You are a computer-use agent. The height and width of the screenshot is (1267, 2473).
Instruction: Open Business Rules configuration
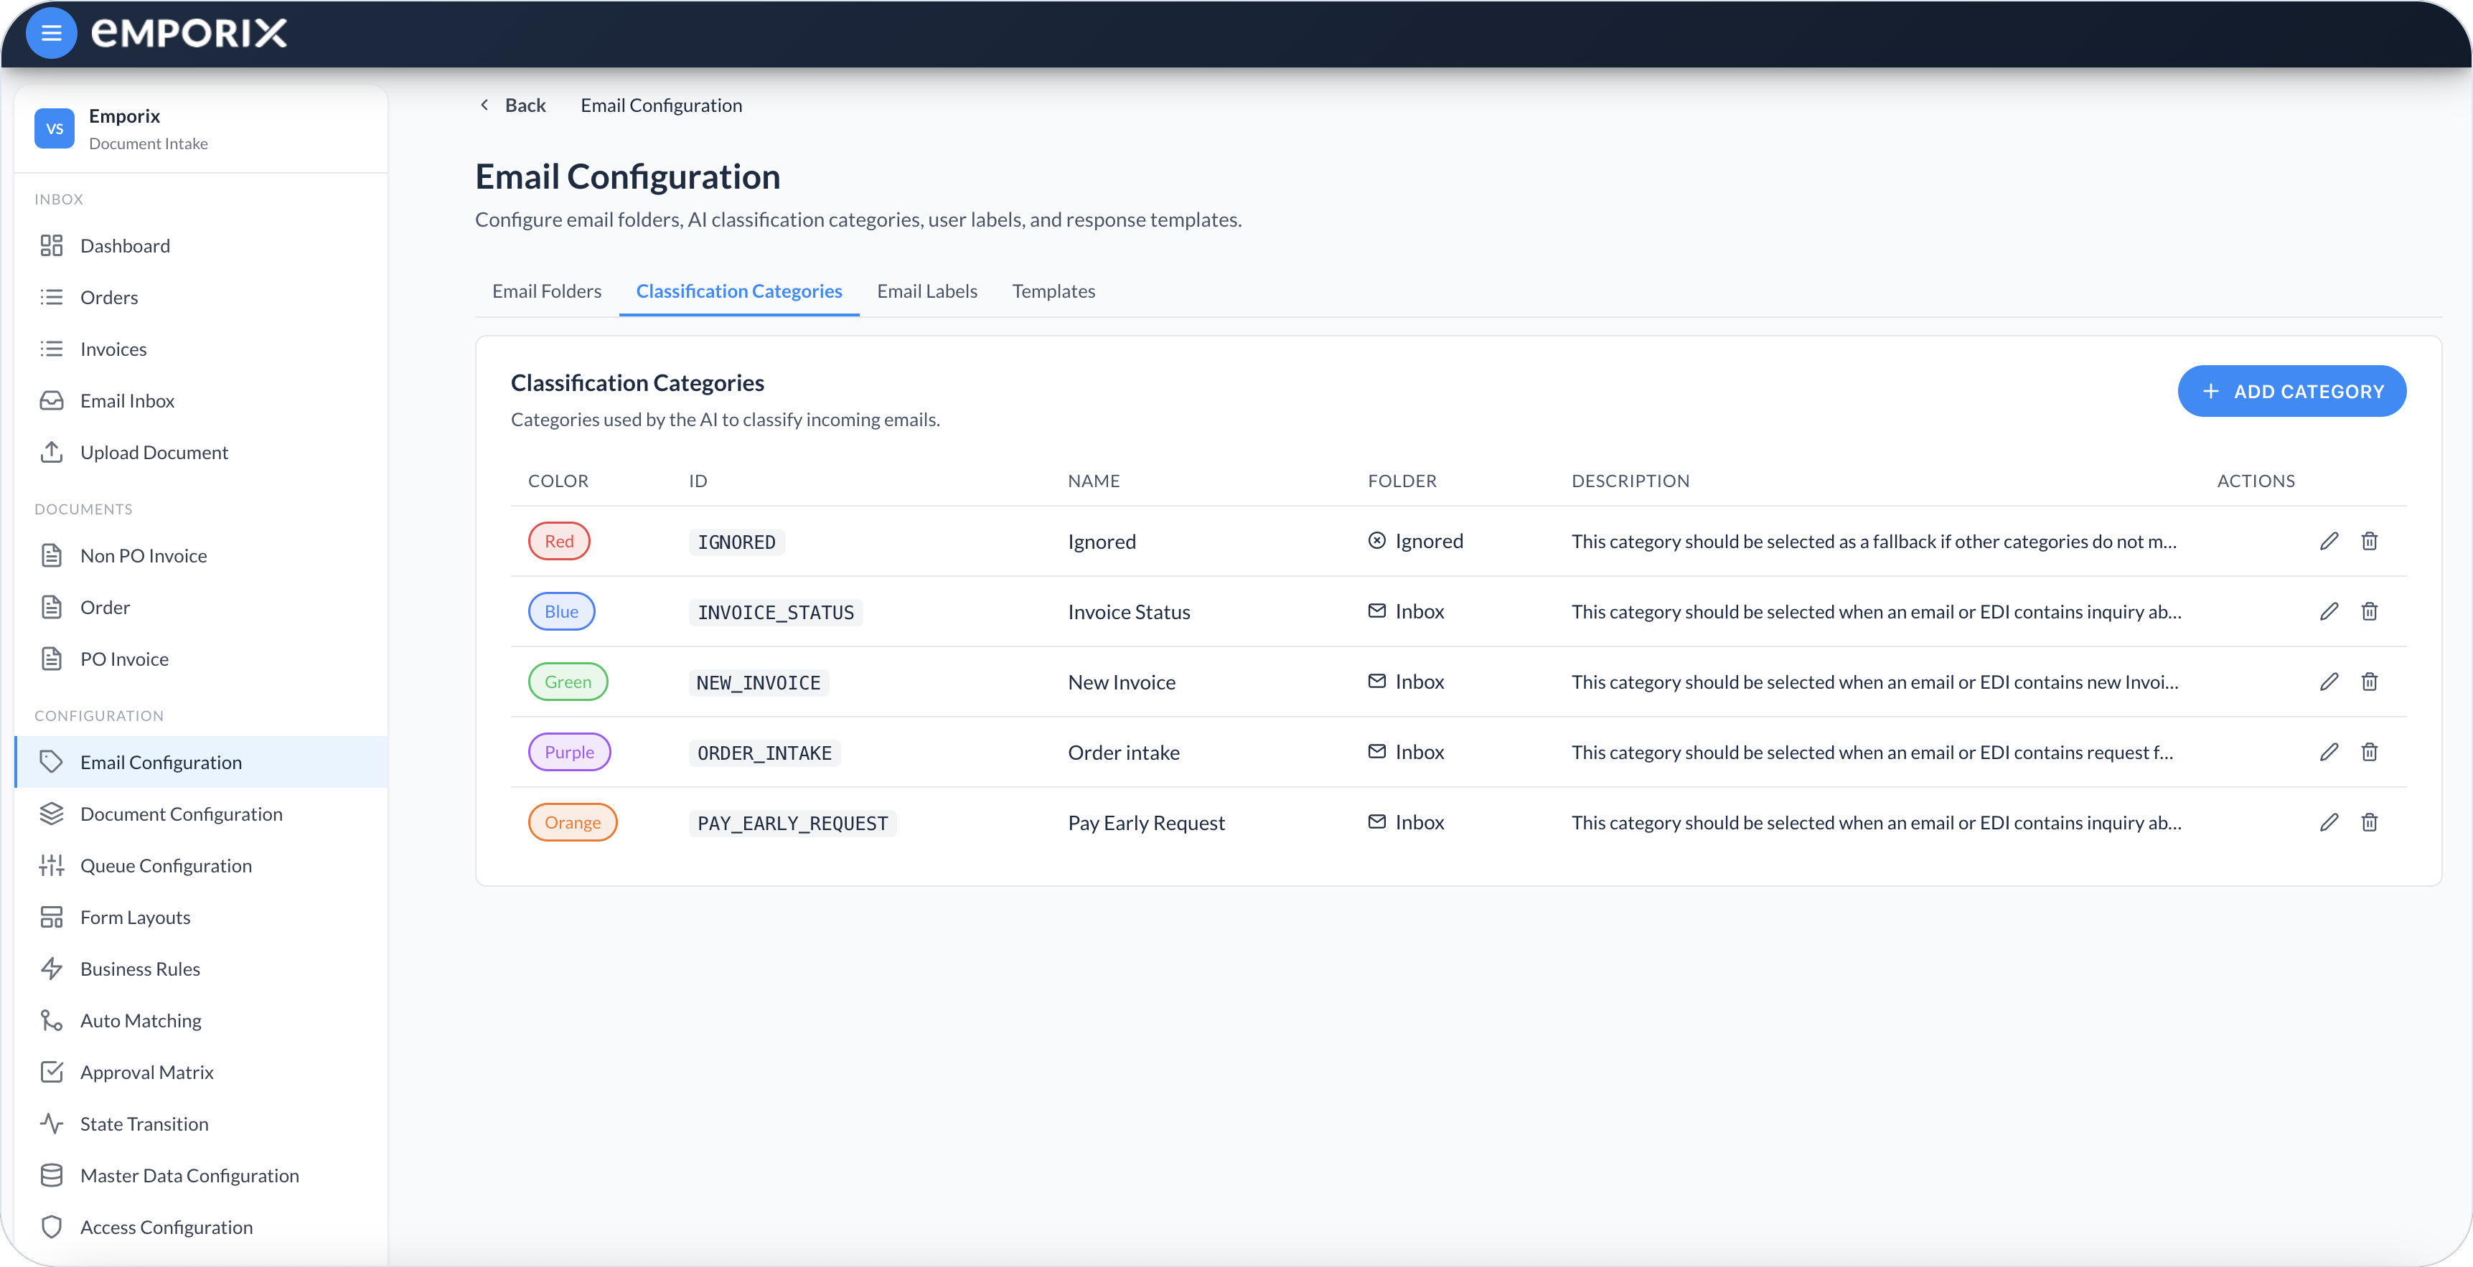point(202,969)
